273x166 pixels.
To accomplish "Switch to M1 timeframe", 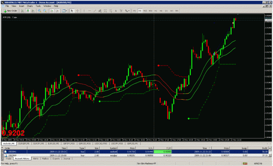I will 135,11.
